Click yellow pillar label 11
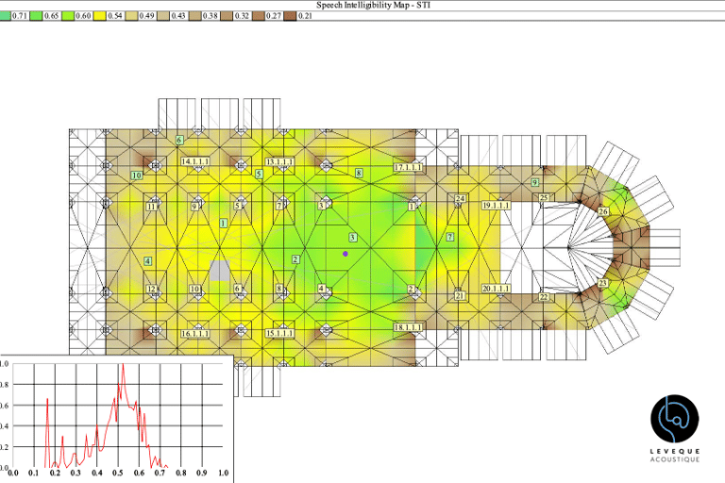This screenshot has width=725, height=483. pos(151,207)
